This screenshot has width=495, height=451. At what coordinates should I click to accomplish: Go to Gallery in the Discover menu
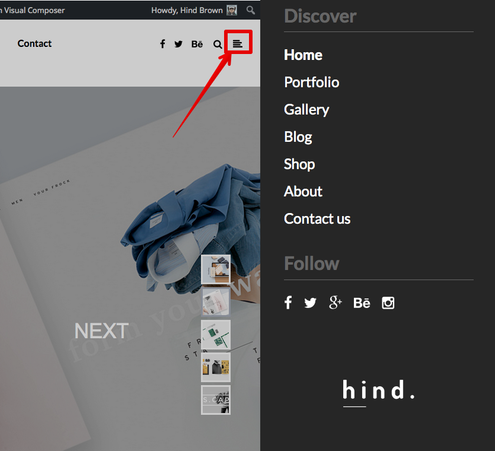coord(306,109)
